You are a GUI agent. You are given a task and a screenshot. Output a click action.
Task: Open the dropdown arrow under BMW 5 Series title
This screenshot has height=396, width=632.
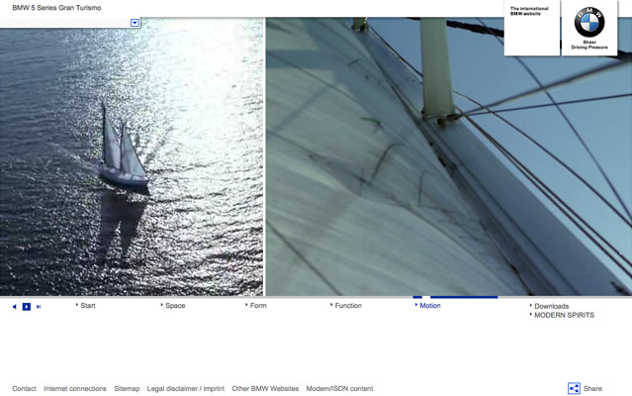[135, 23]
